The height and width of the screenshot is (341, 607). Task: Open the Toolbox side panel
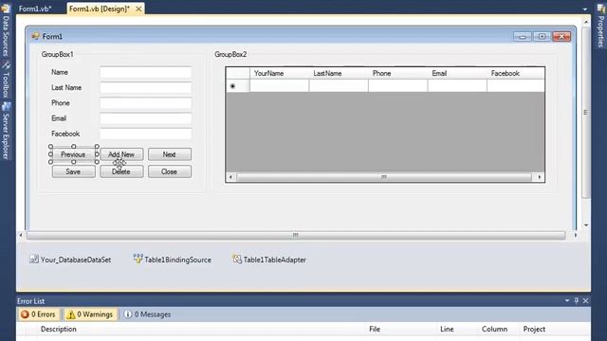click(6, 80)
